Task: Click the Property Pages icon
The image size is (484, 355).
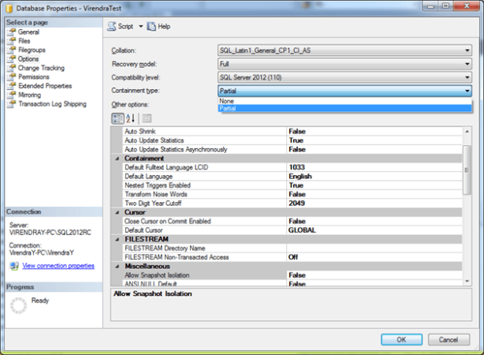Action: click(x=147, y=118)
